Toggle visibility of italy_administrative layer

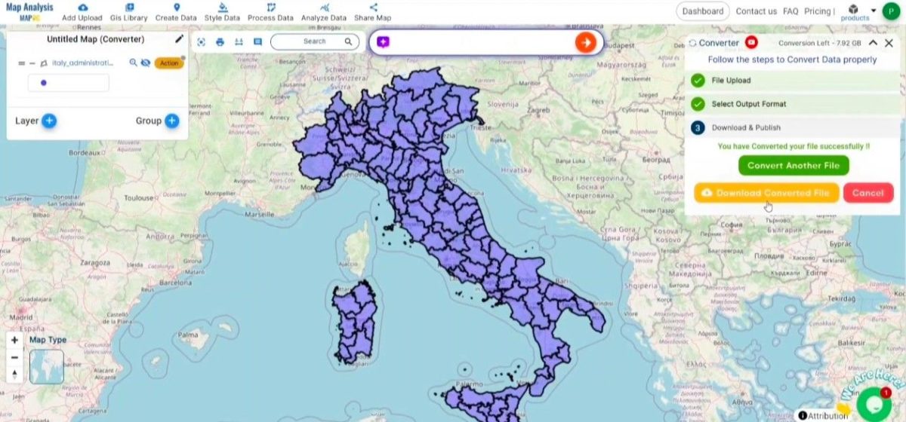145,63
